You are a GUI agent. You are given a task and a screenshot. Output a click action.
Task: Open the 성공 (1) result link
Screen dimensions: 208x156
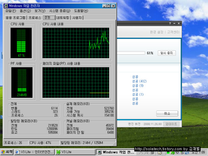[138, 95]
